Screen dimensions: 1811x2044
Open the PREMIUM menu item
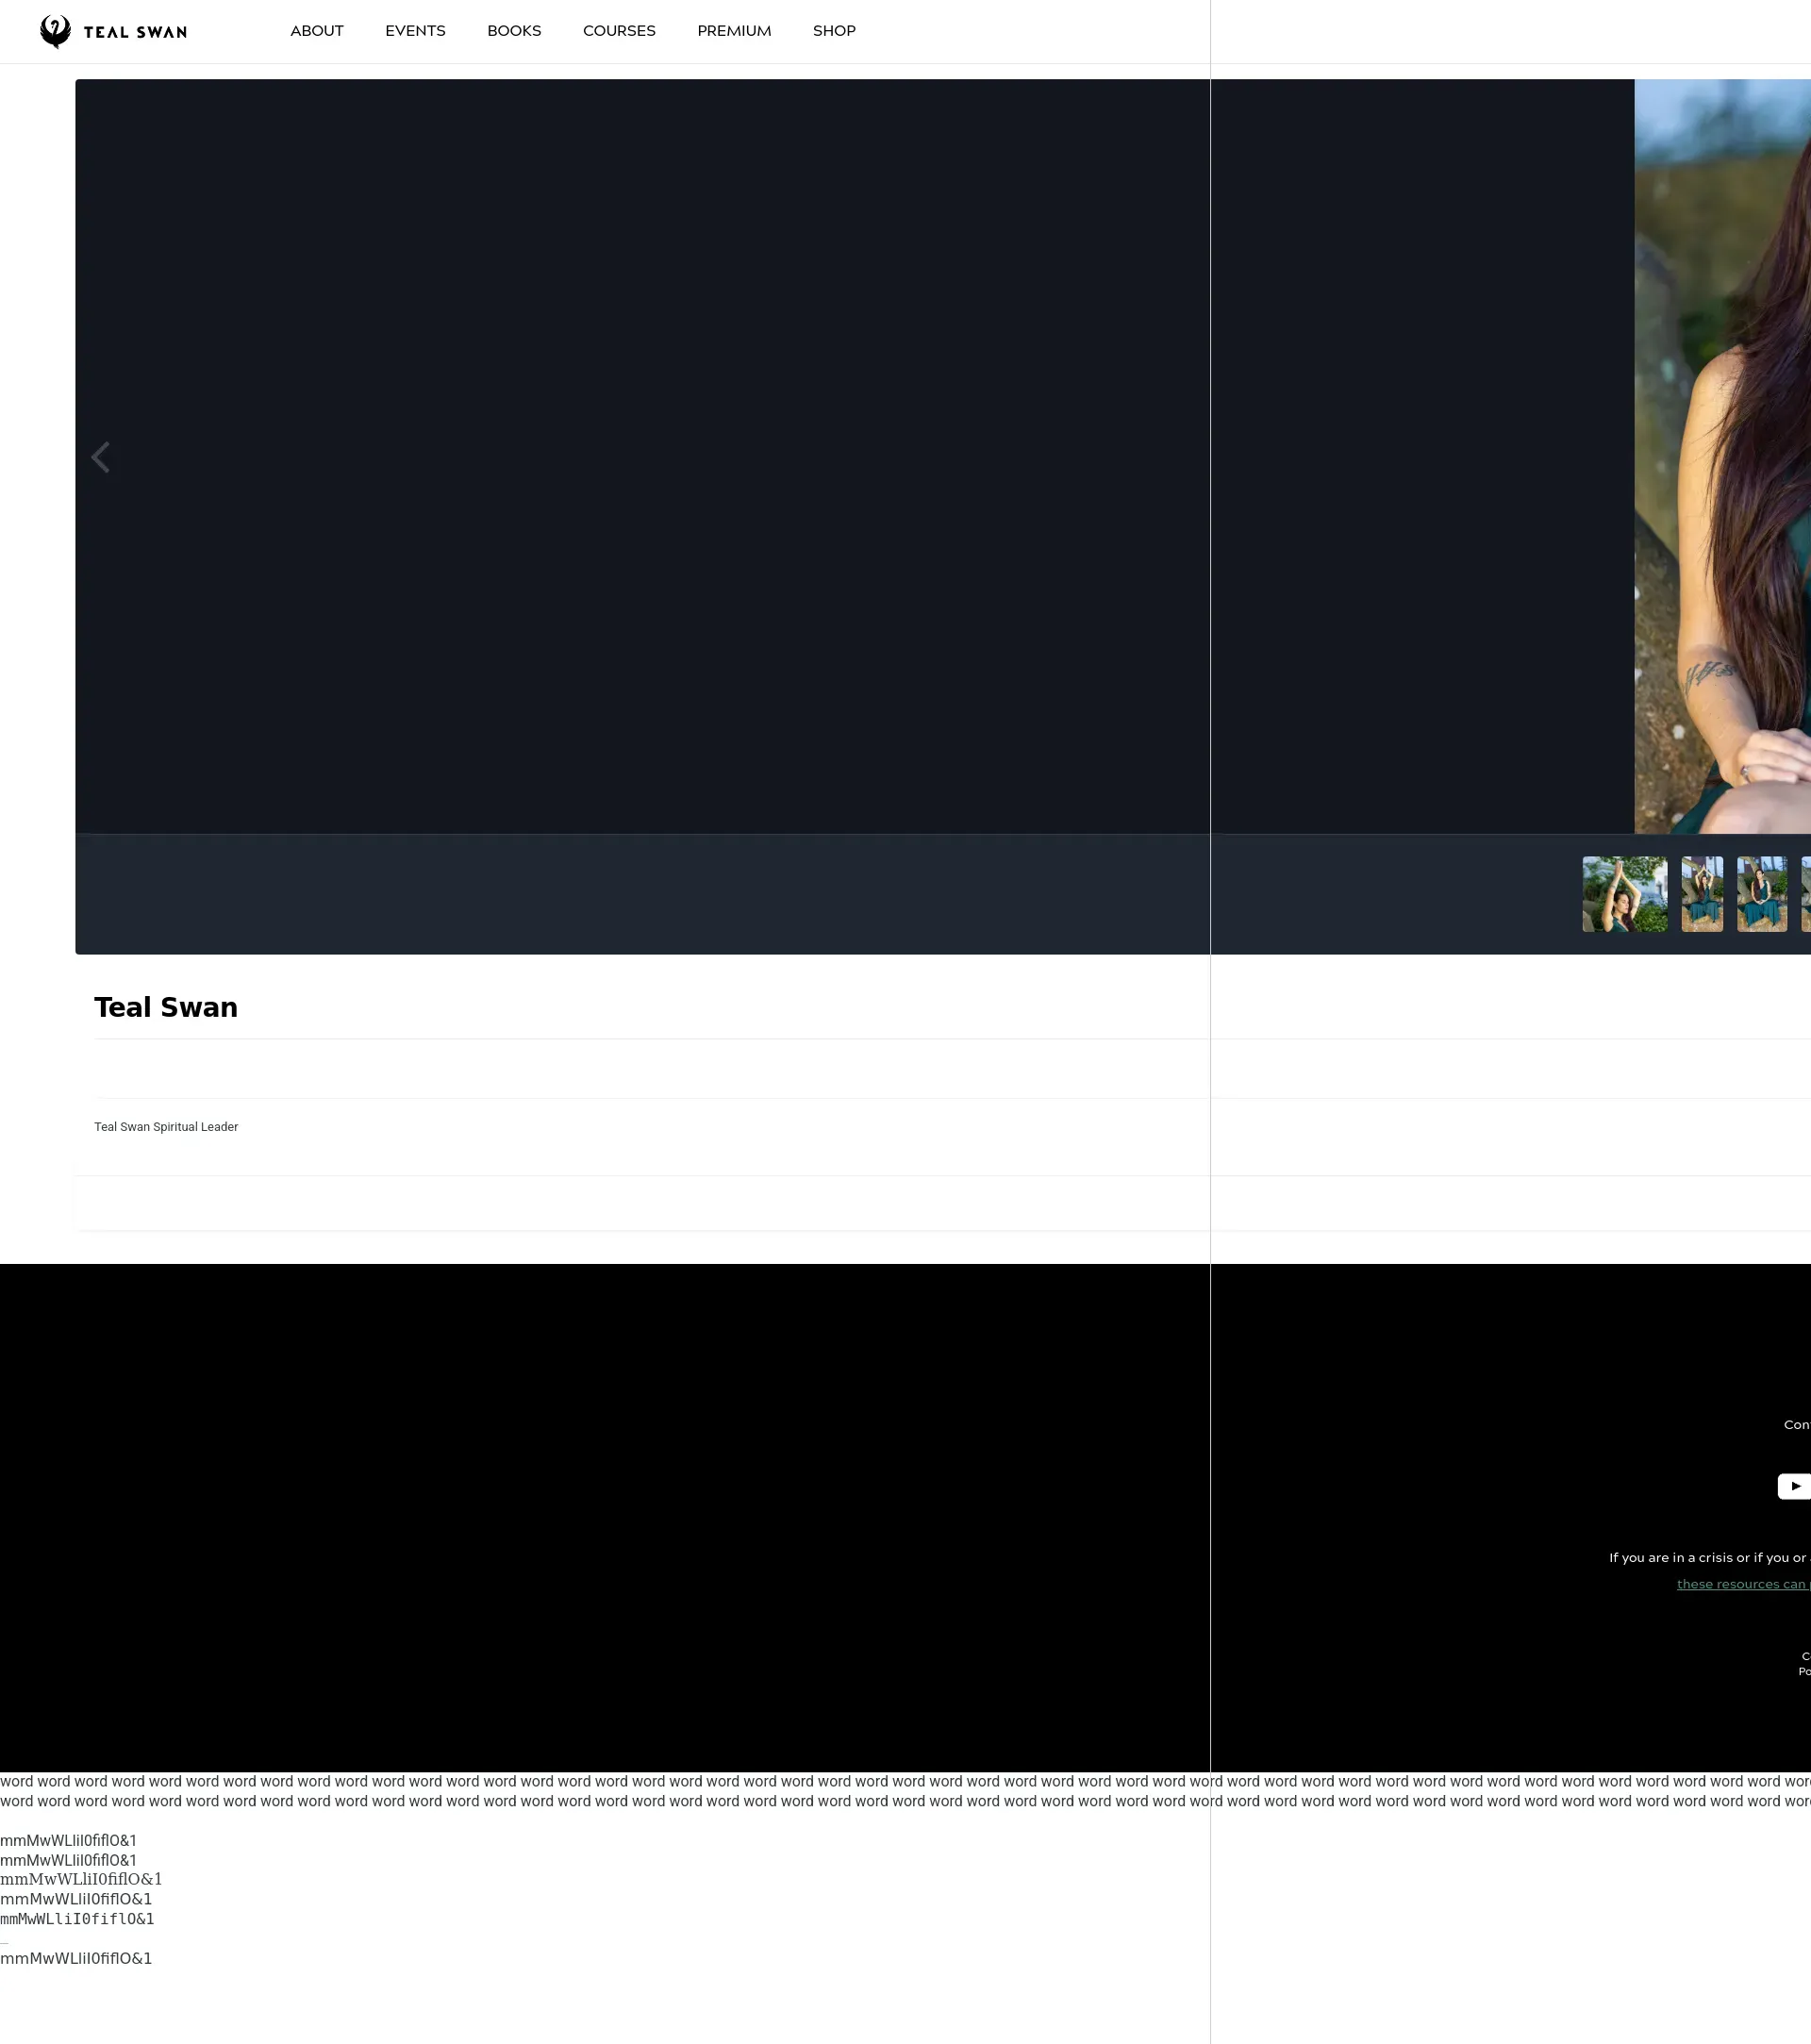734,31
